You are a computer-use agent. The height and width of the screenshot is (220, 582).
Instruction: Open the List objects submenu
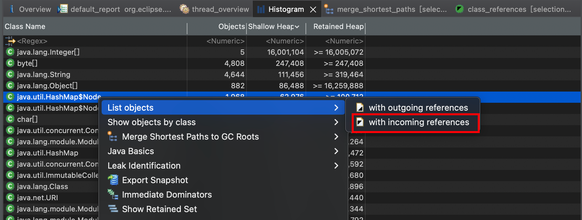pos(223,108)
